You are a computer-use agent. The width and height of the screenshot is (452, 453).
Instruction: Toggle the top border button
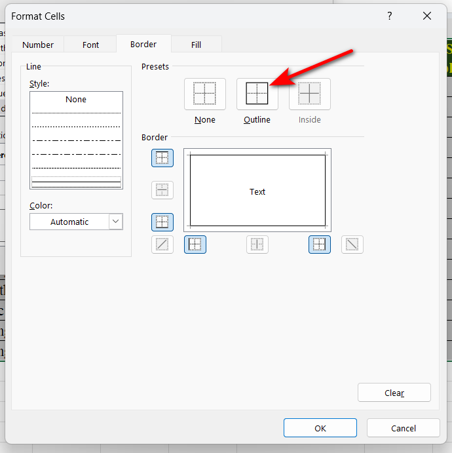click(162, 158)
